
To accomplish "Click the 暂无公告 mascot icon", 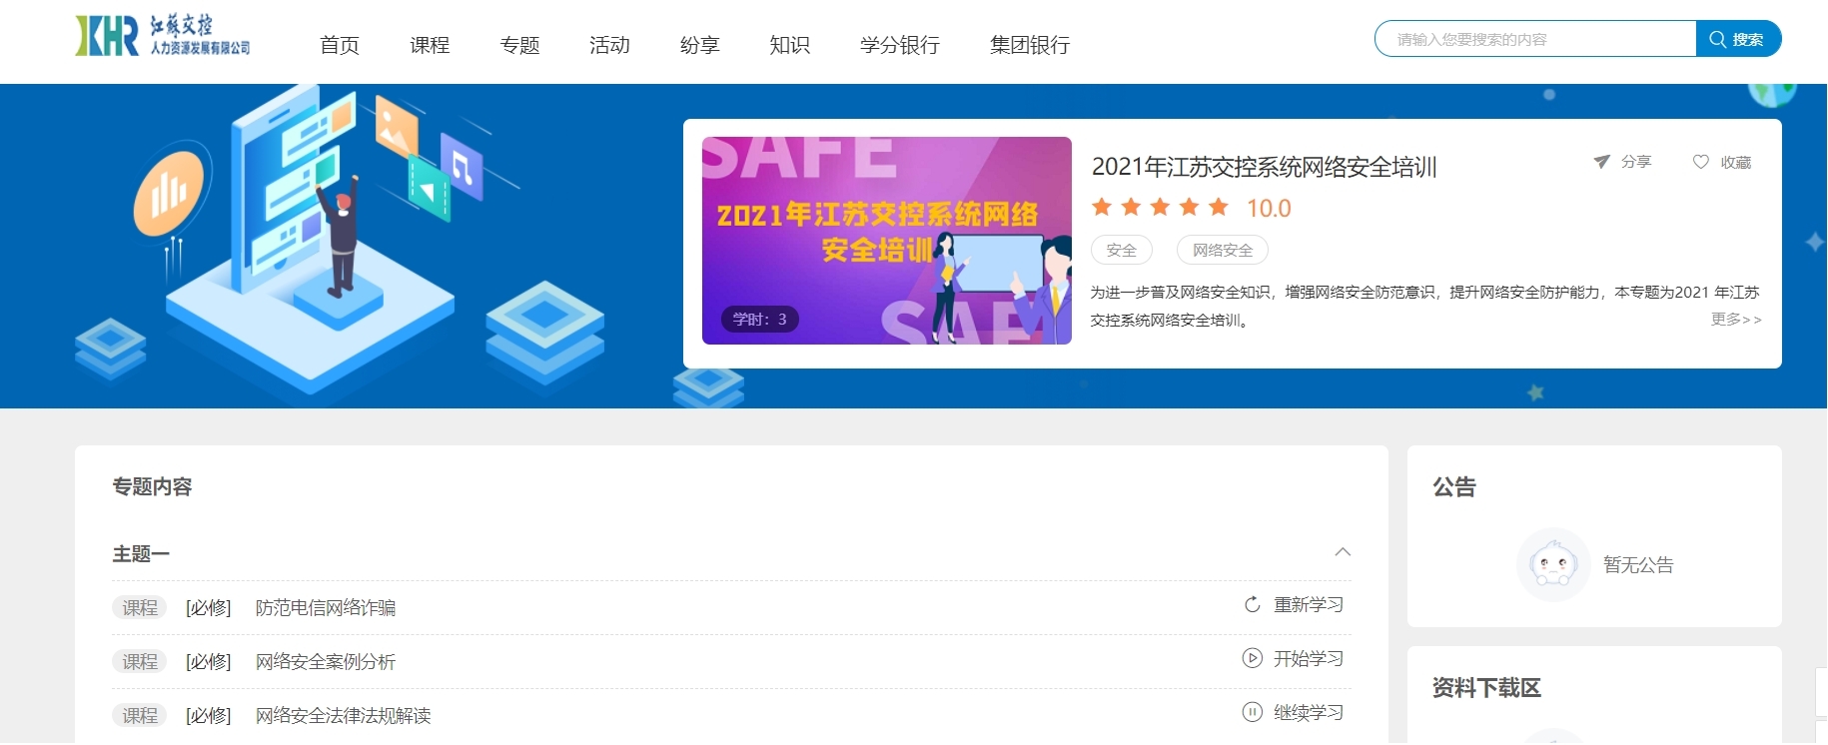I will [1553, 564].
